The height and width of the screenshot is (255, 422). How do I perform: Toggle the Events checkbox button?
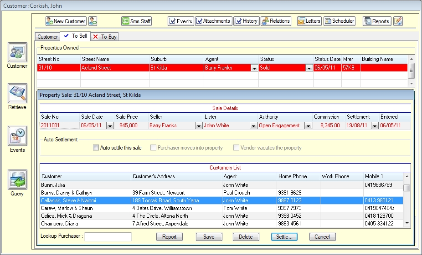(x=180, y=21)
